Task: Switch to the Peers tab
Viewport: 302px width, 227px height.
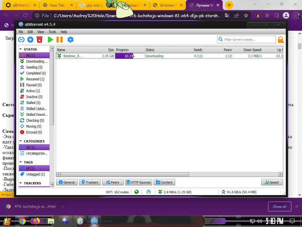Action: click(113, 182)
